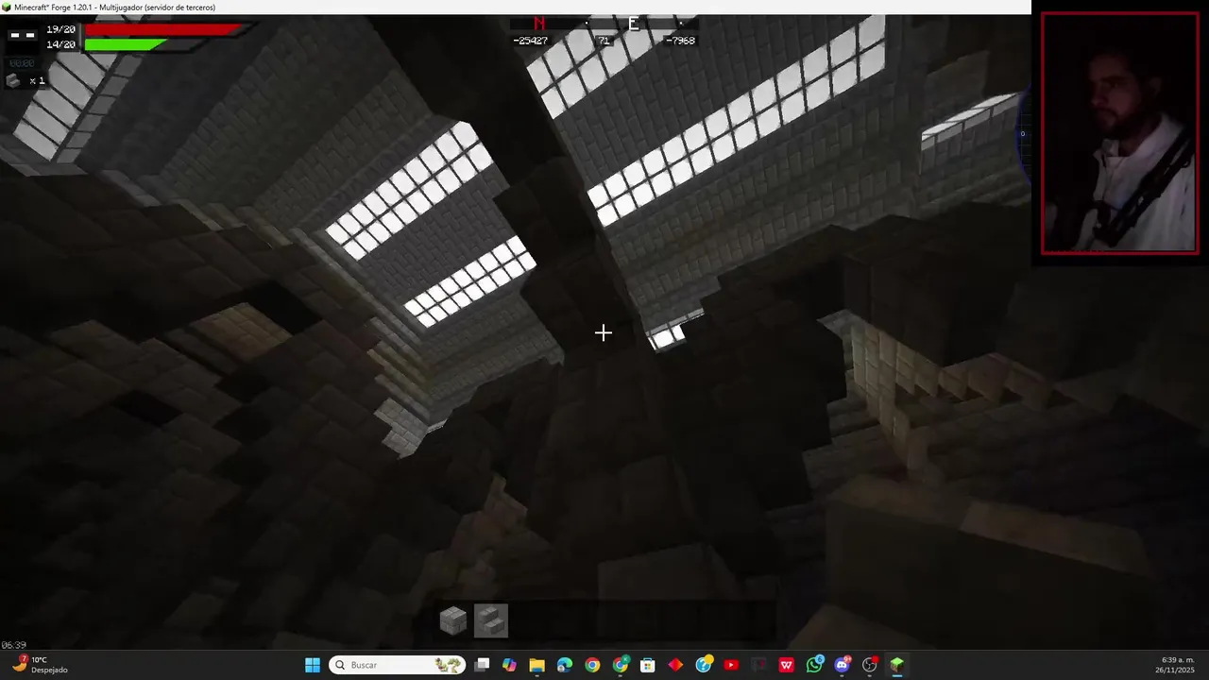Click the -7968 Z coordinate
Screen dimensions: 1209x680
(x=680, y=41)
